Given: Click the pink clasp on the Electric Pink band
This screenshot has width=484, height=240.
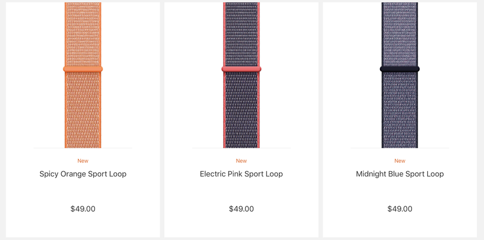Looking at the screenshot, I should coord(241,69).
